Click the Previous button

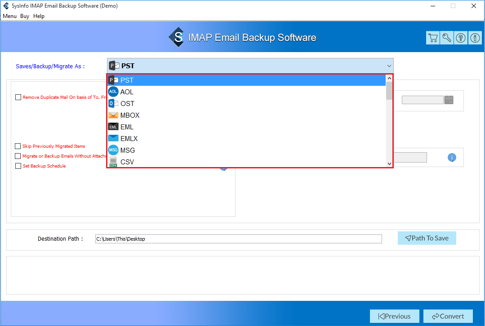point(394,316)
